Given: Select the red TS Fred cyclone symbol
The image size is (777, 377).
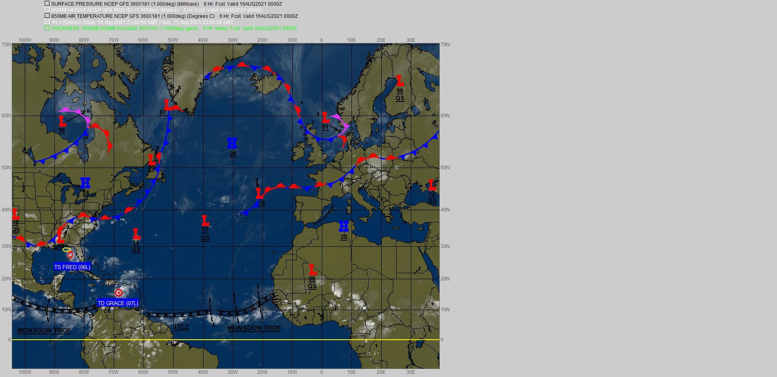Looking at the screenshot, I should click(x=70, y=255).
